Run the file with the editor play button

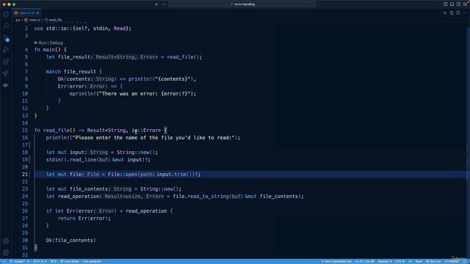(x=445, y=13)
